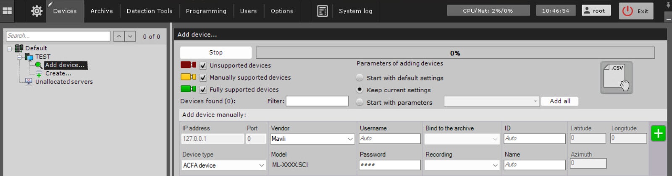Screen dimensions: 672x176
Task: Click the Stop button
Action: pos(215,52)
